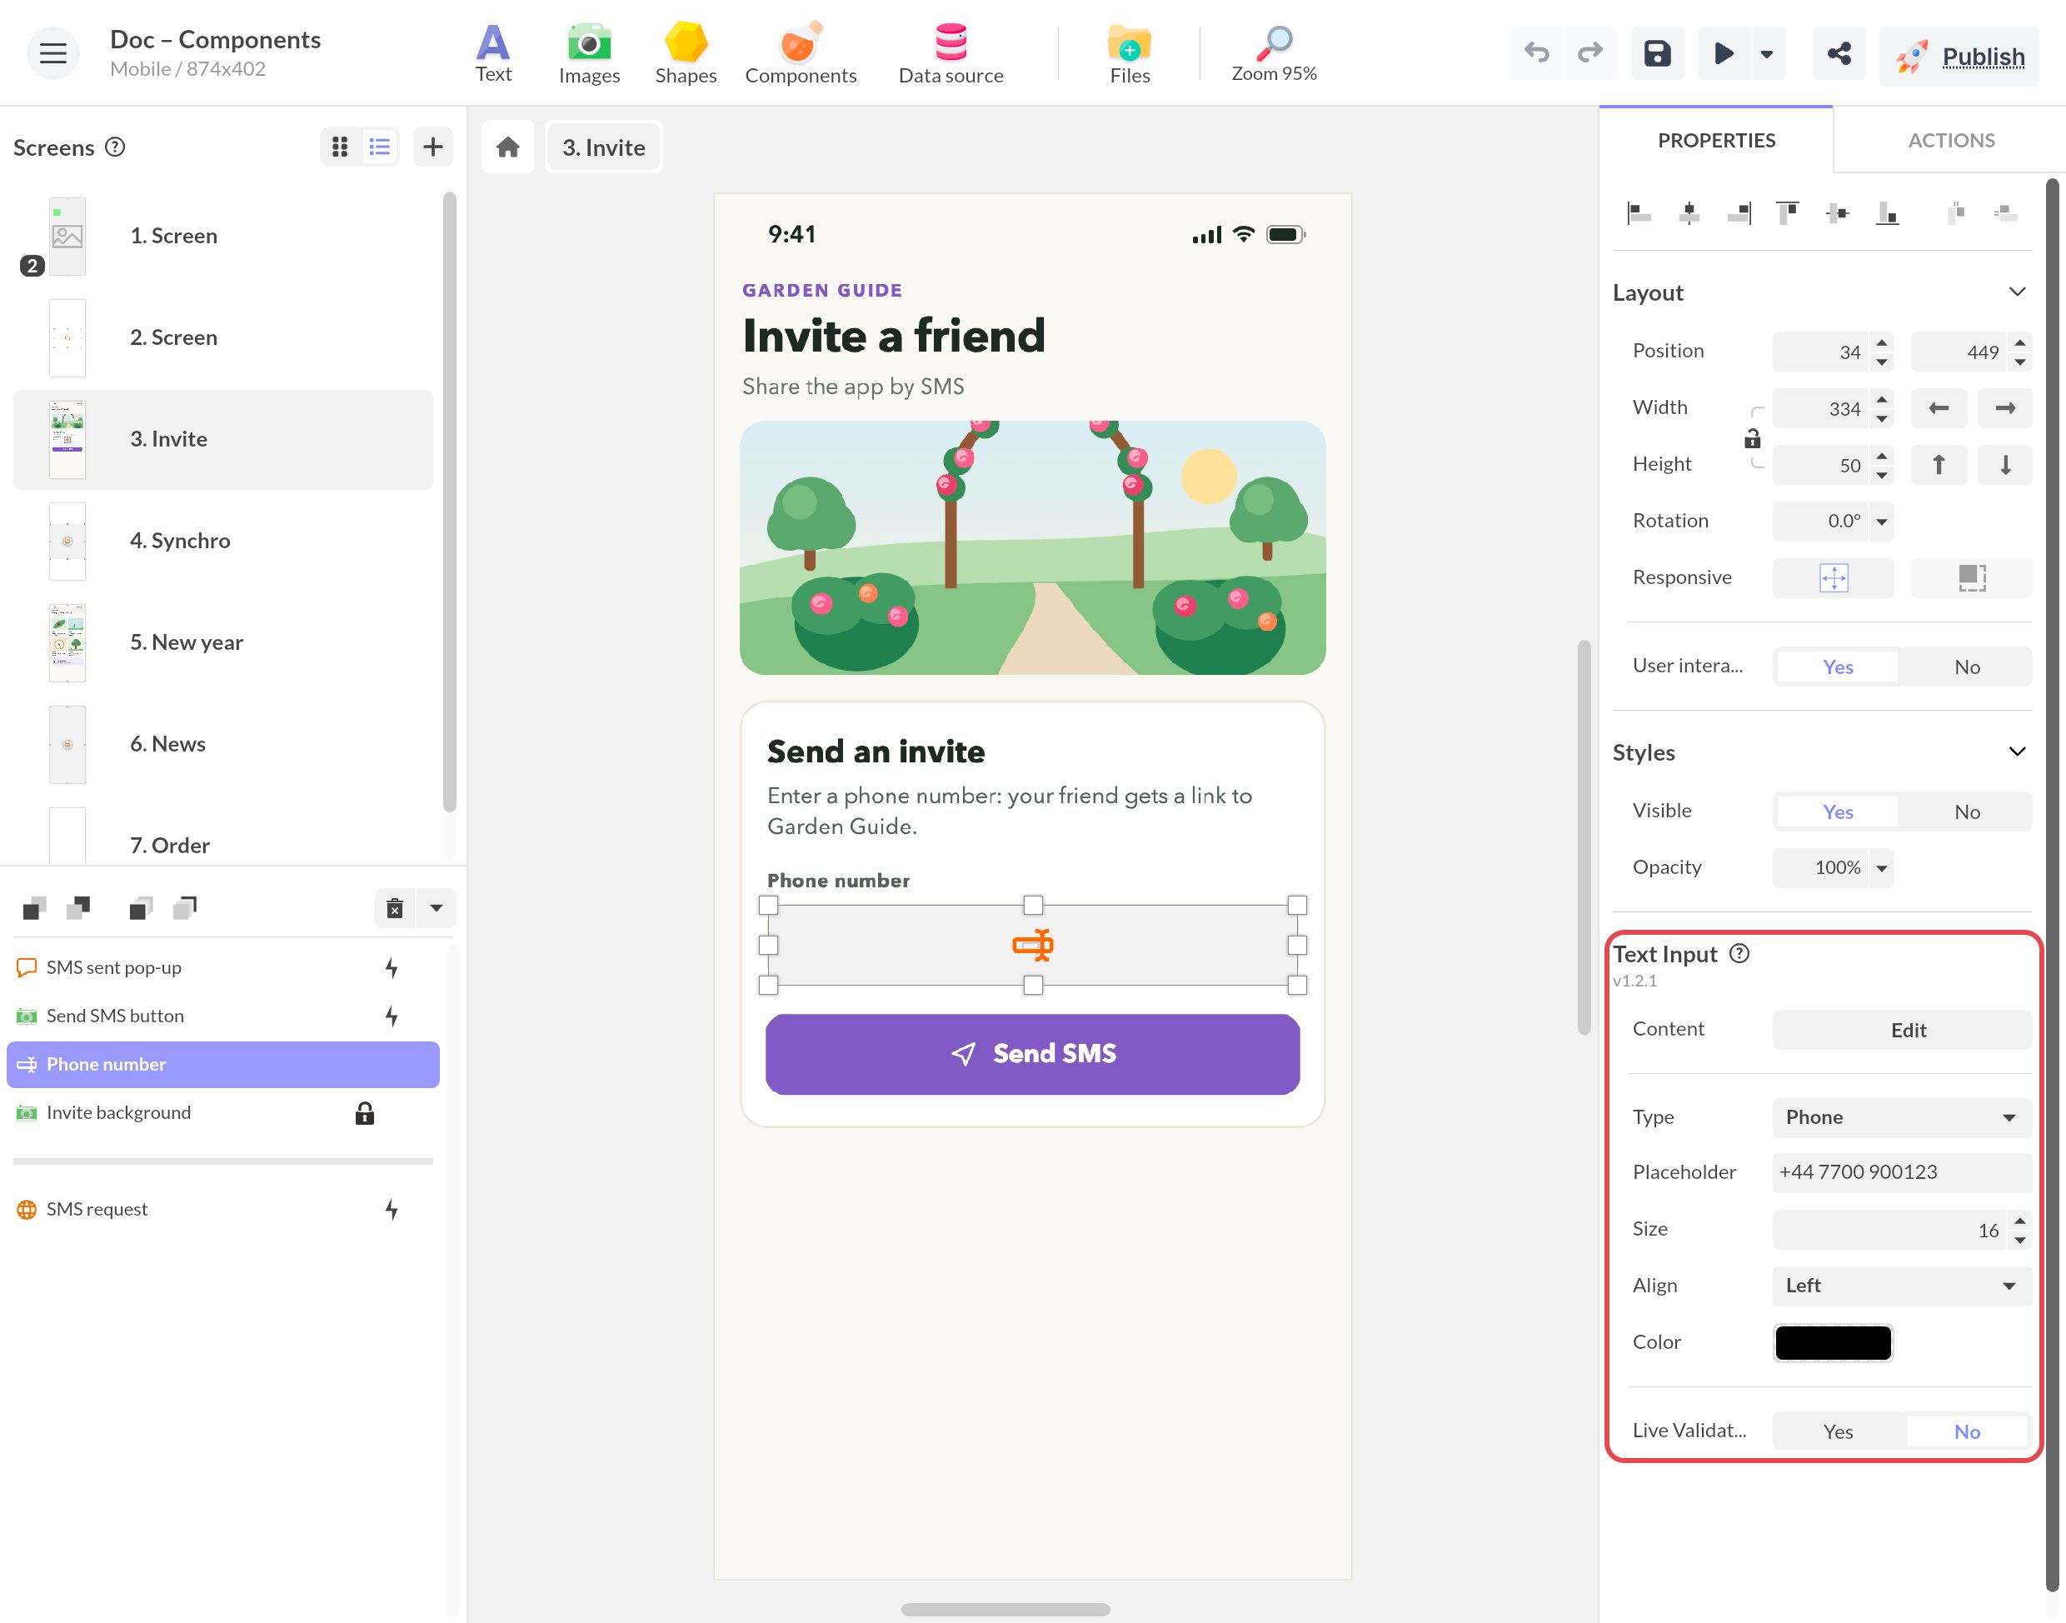2066x1623 pixels.
Task: Edit the Text Input content
Action: (x=1902, y=1030)
